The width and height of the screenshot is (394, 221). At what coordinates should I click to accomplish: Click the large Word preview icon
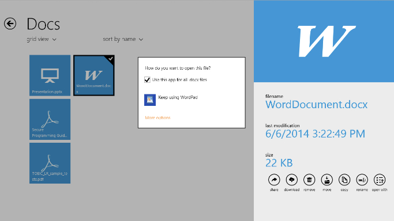pos(327,41)
